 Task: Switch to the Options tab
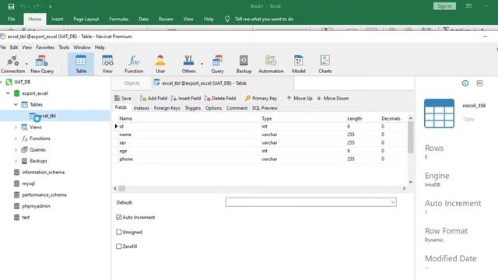pos(213,108)
